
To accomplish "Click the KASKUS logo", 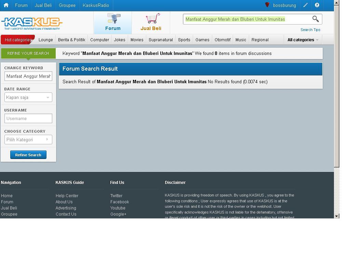I will click(x=32, y=23).
